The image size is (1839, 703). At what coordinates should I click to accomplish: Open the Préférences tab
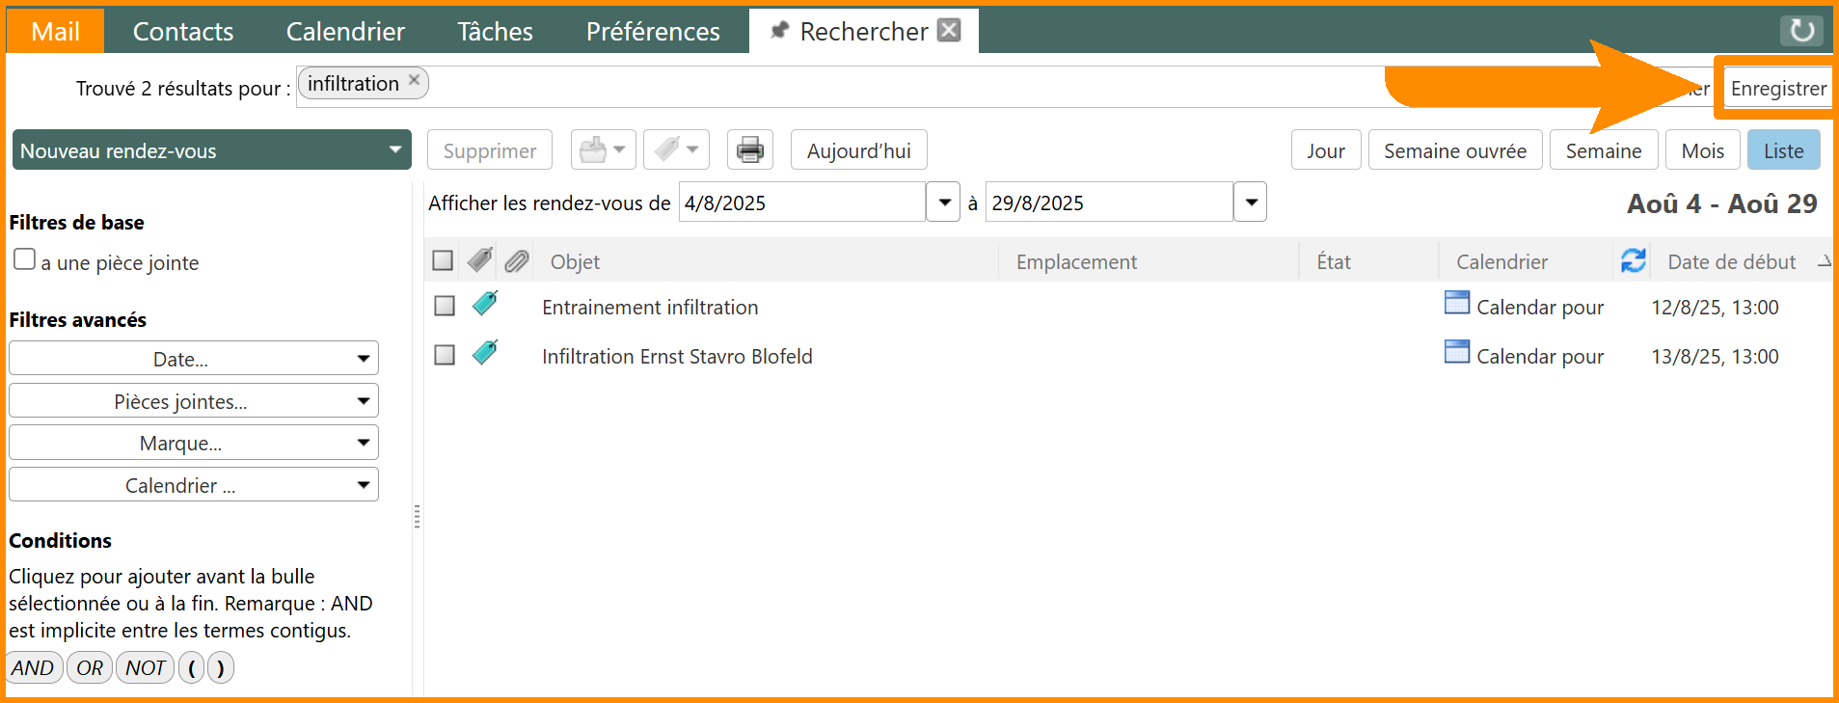pos(652,31)
